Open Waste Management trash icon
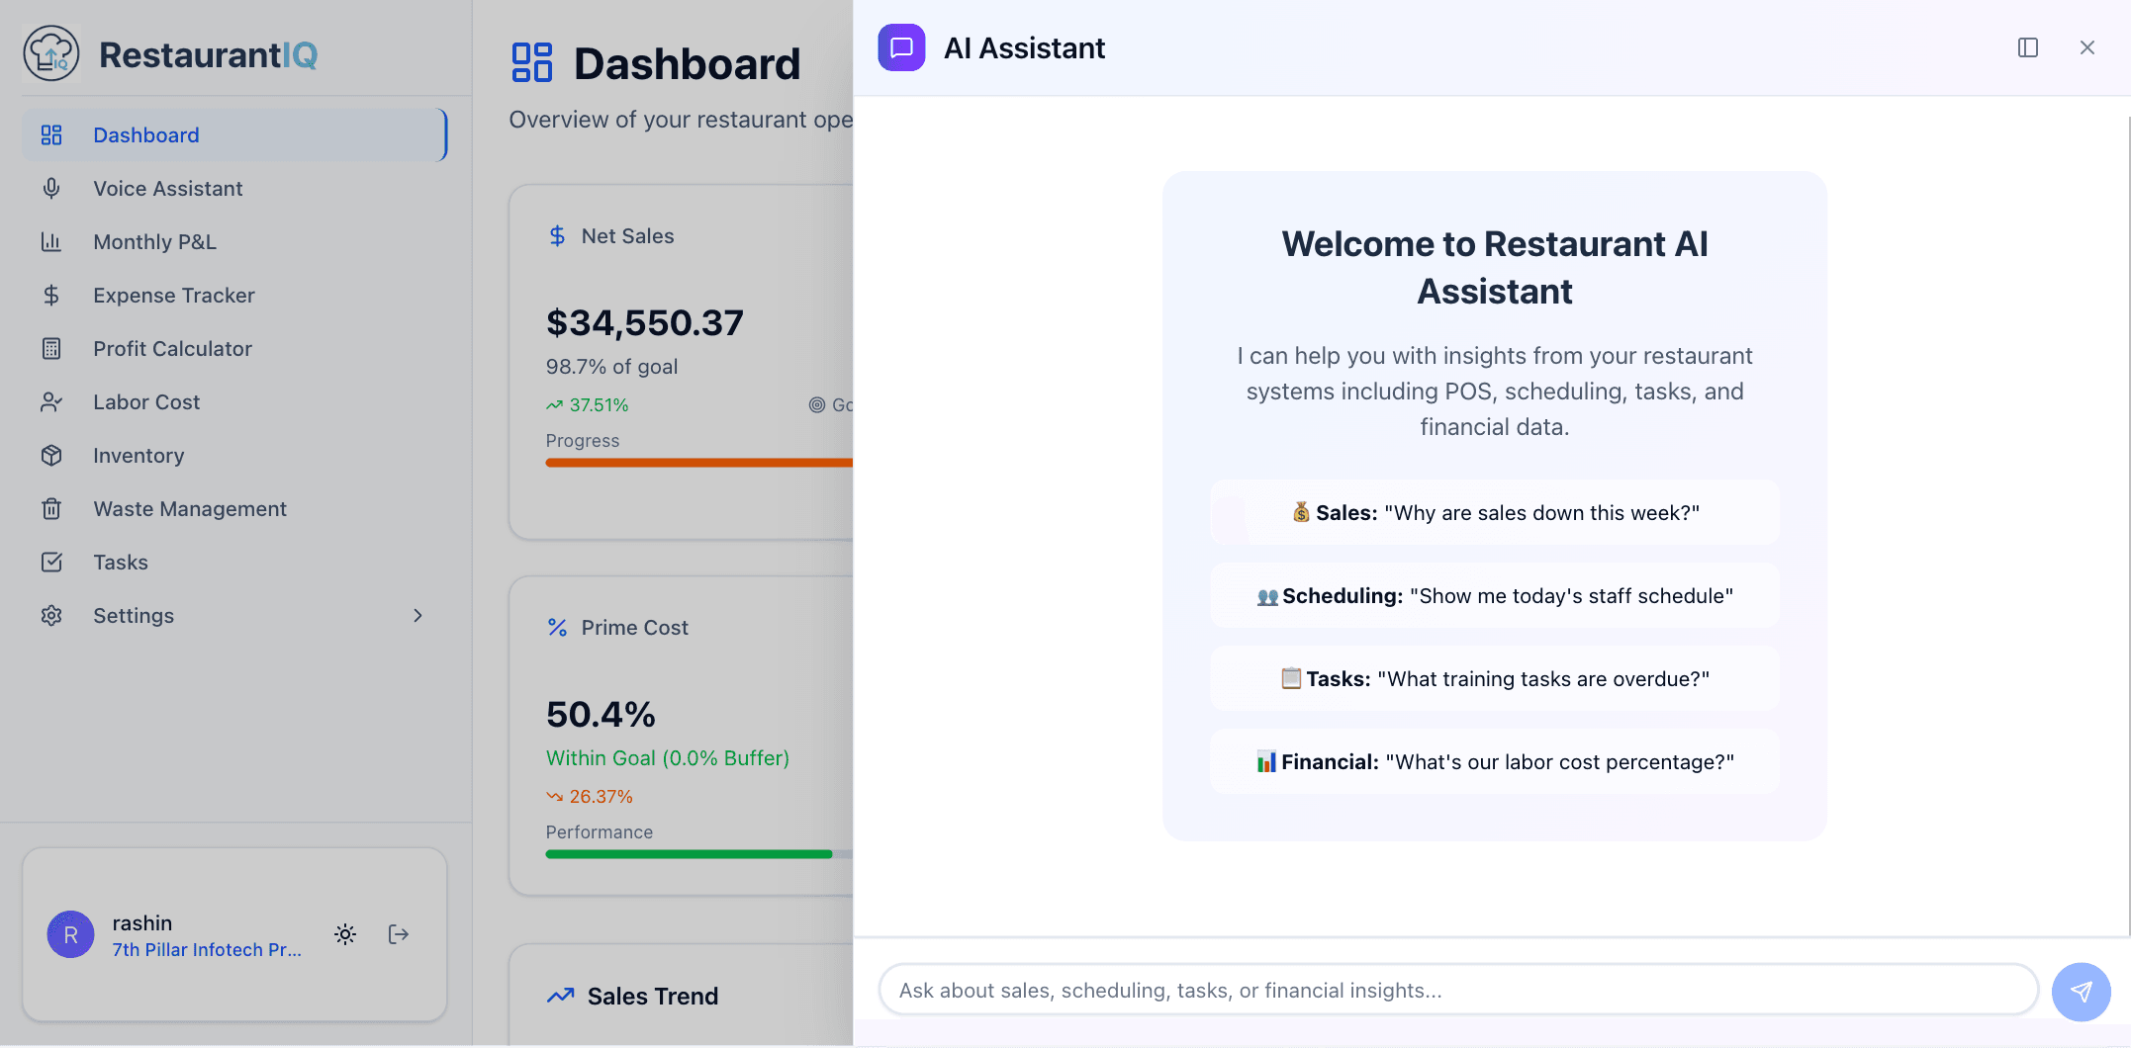This screenshot has height=1048, width=2131. coord(50,508)
